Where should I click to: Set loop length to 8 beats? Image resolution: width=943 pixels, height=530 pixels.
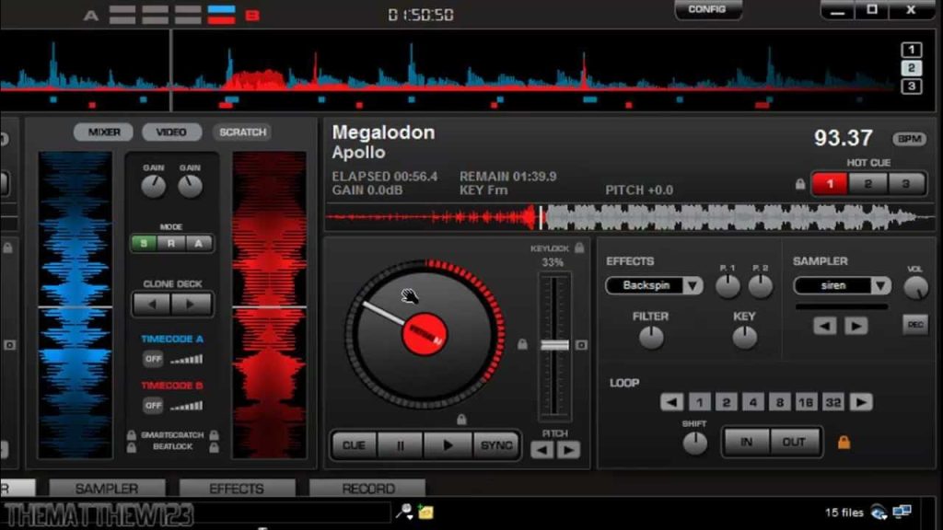(780, 402)
